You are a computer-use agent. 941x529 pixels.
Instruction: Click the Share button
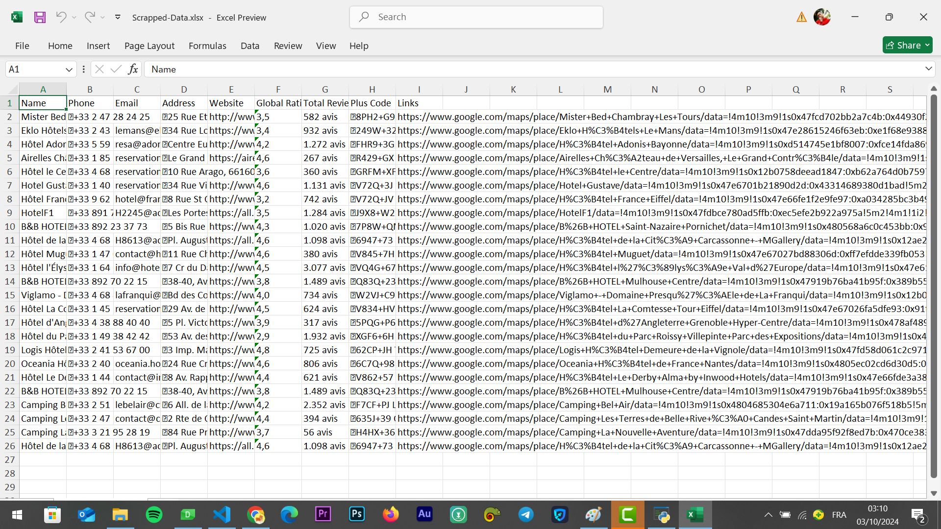(908, 45)
